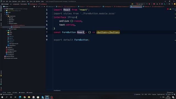Viewport: 176px width, 99px height.
Task: Expand the public folder
Action: (5, 12)
